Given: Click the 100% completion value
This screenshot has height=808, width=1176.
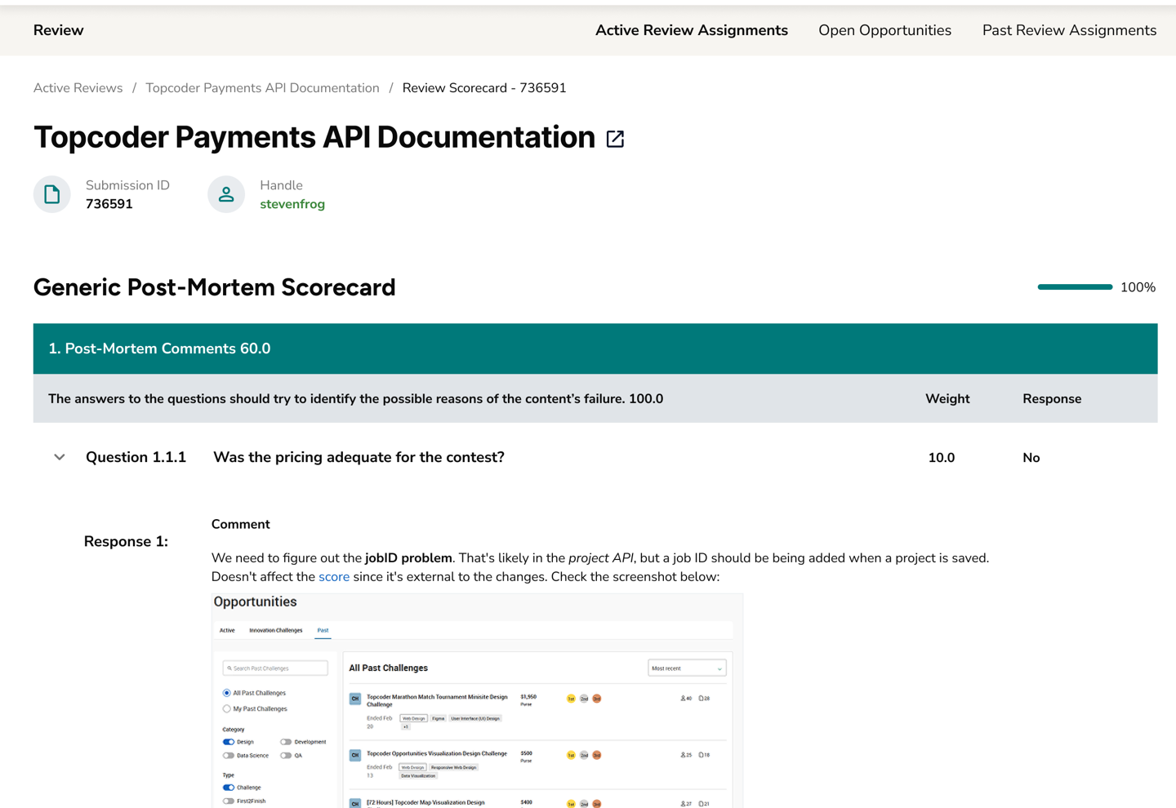Looking at the screenshot, I should click(x=1138, y=287).
